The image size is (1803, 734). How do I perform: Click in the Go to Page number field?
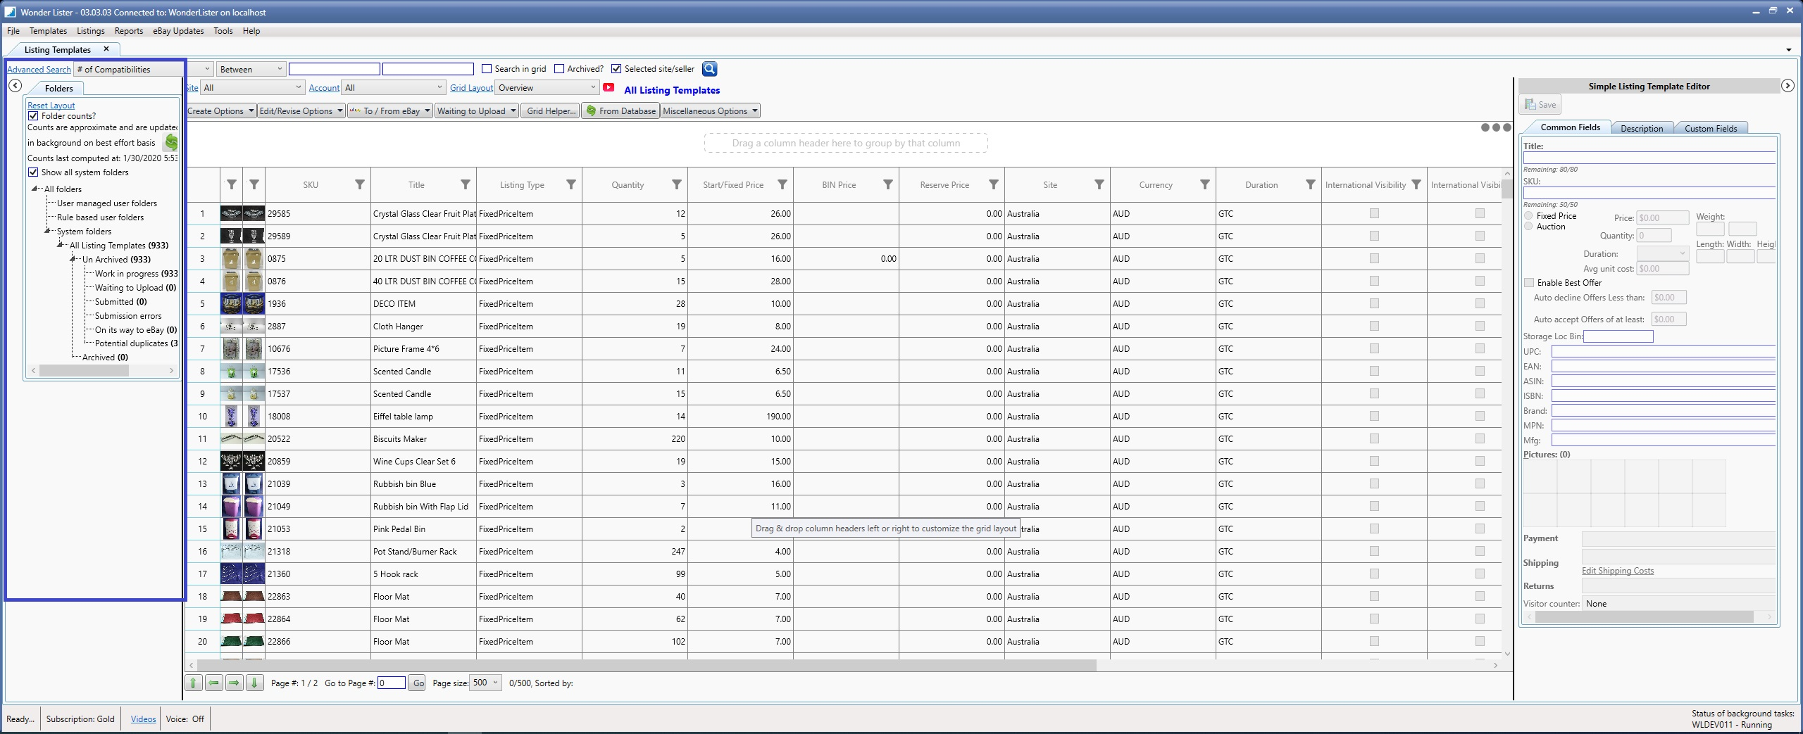[392, 683]
